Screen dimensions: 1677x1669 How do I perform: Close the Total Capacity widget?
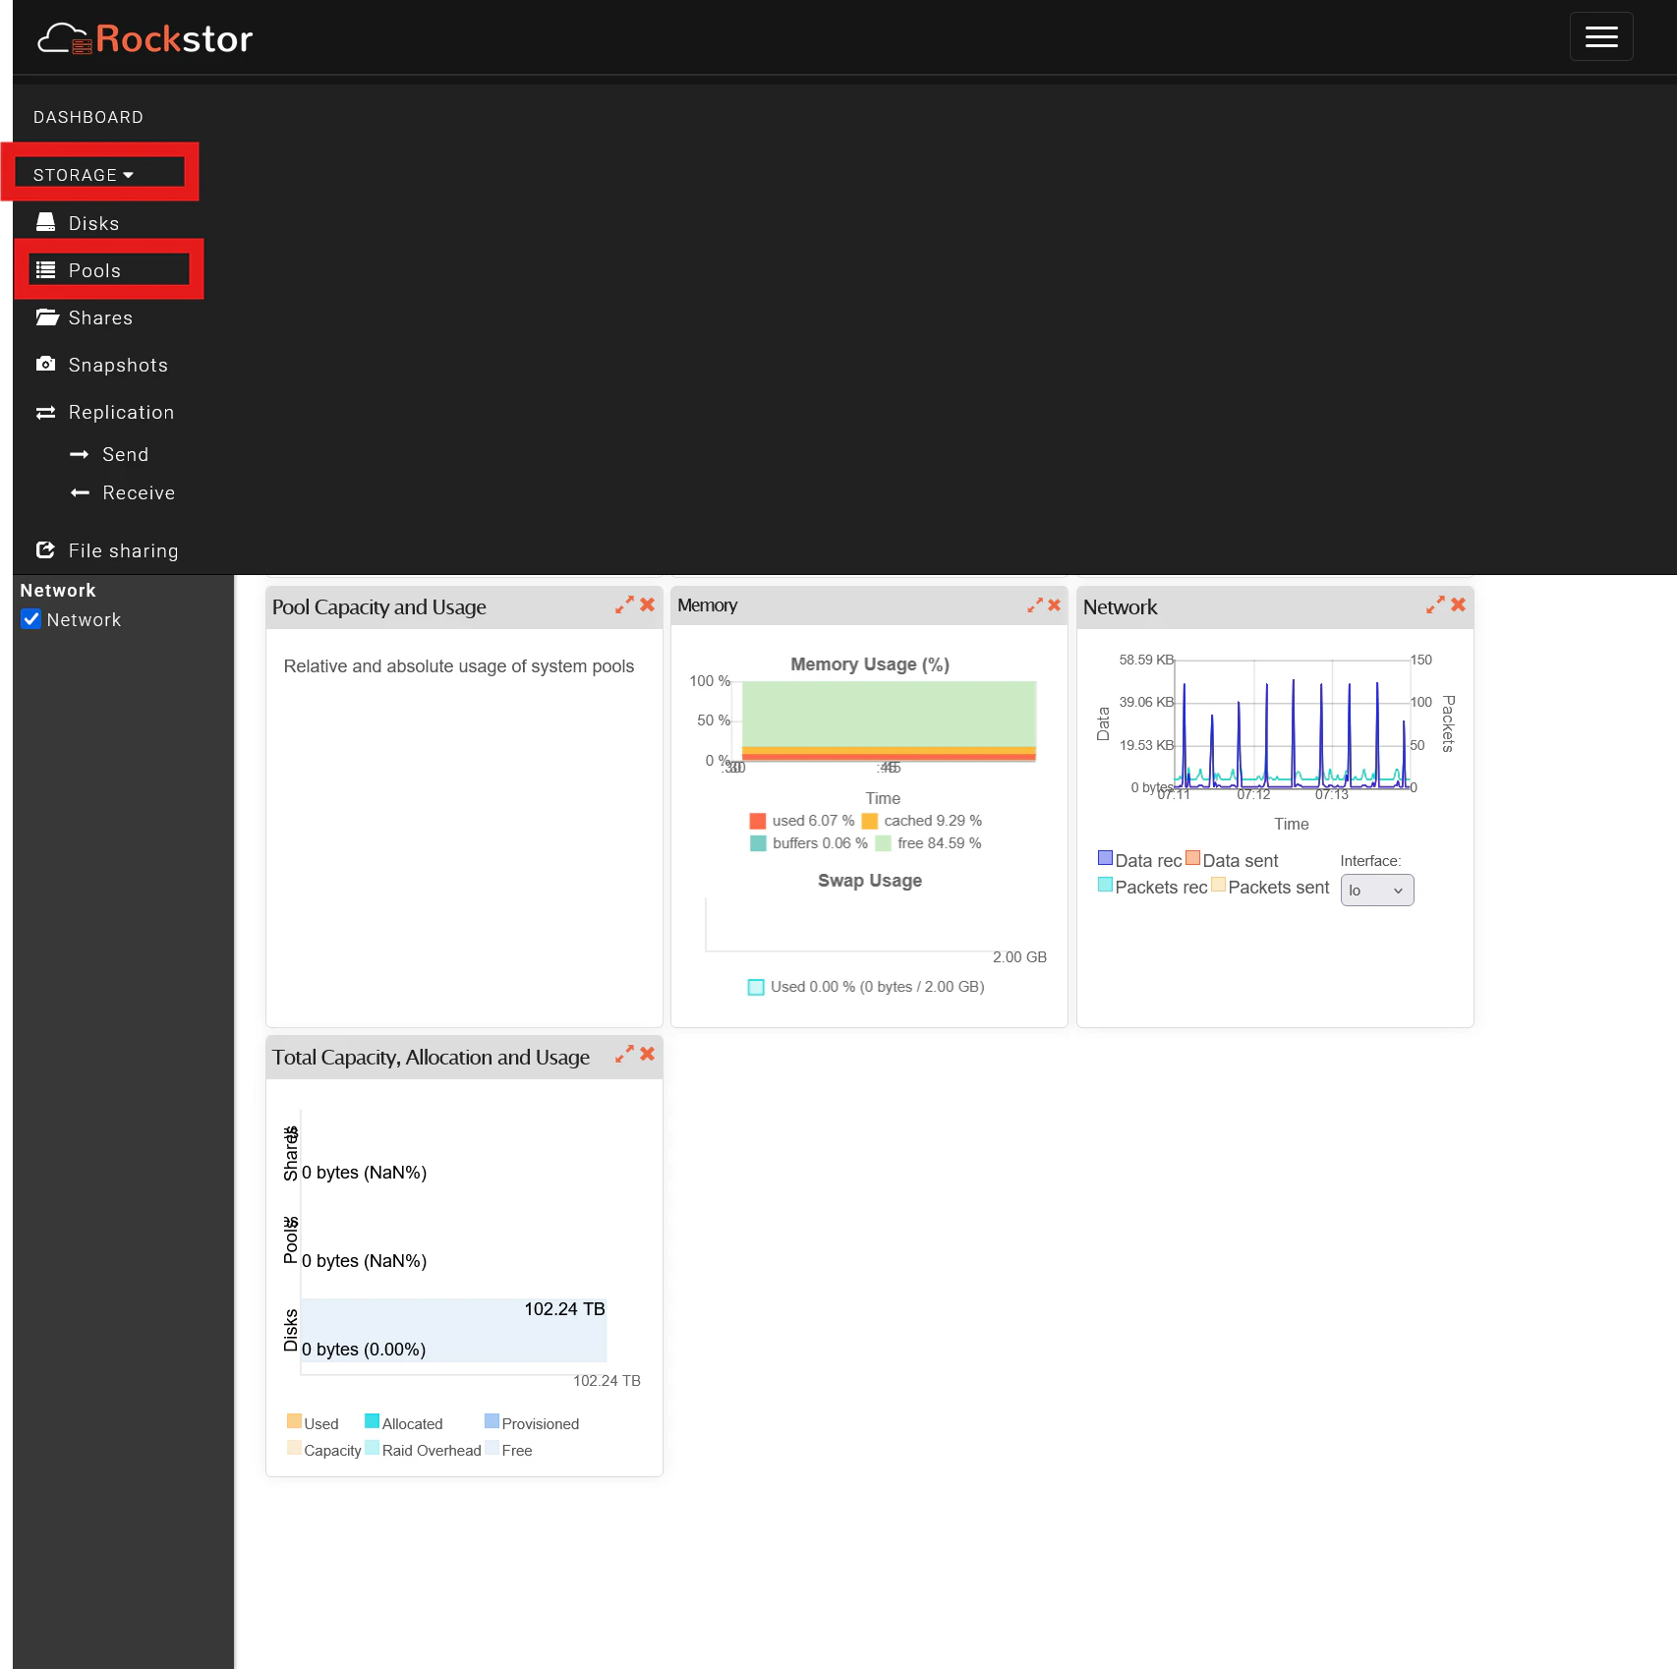(x=647, y=1054)
